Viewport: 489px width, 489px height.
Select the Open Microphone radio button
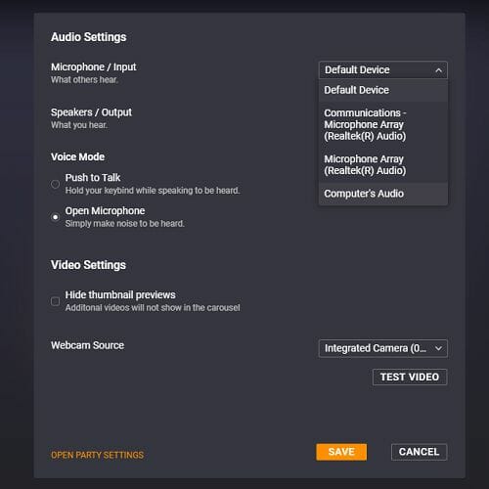click(x=56, y=217)
